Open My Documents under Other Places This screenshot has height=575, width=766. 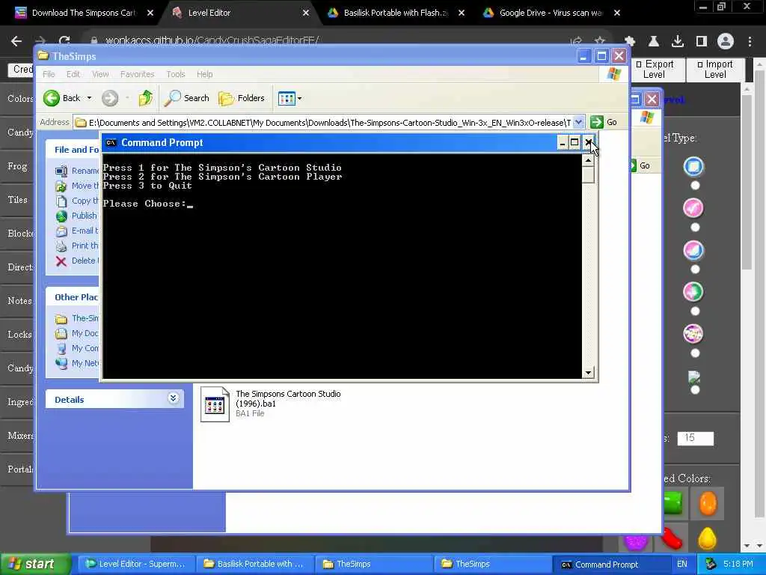pyautogui.click(x=77, y=333)
